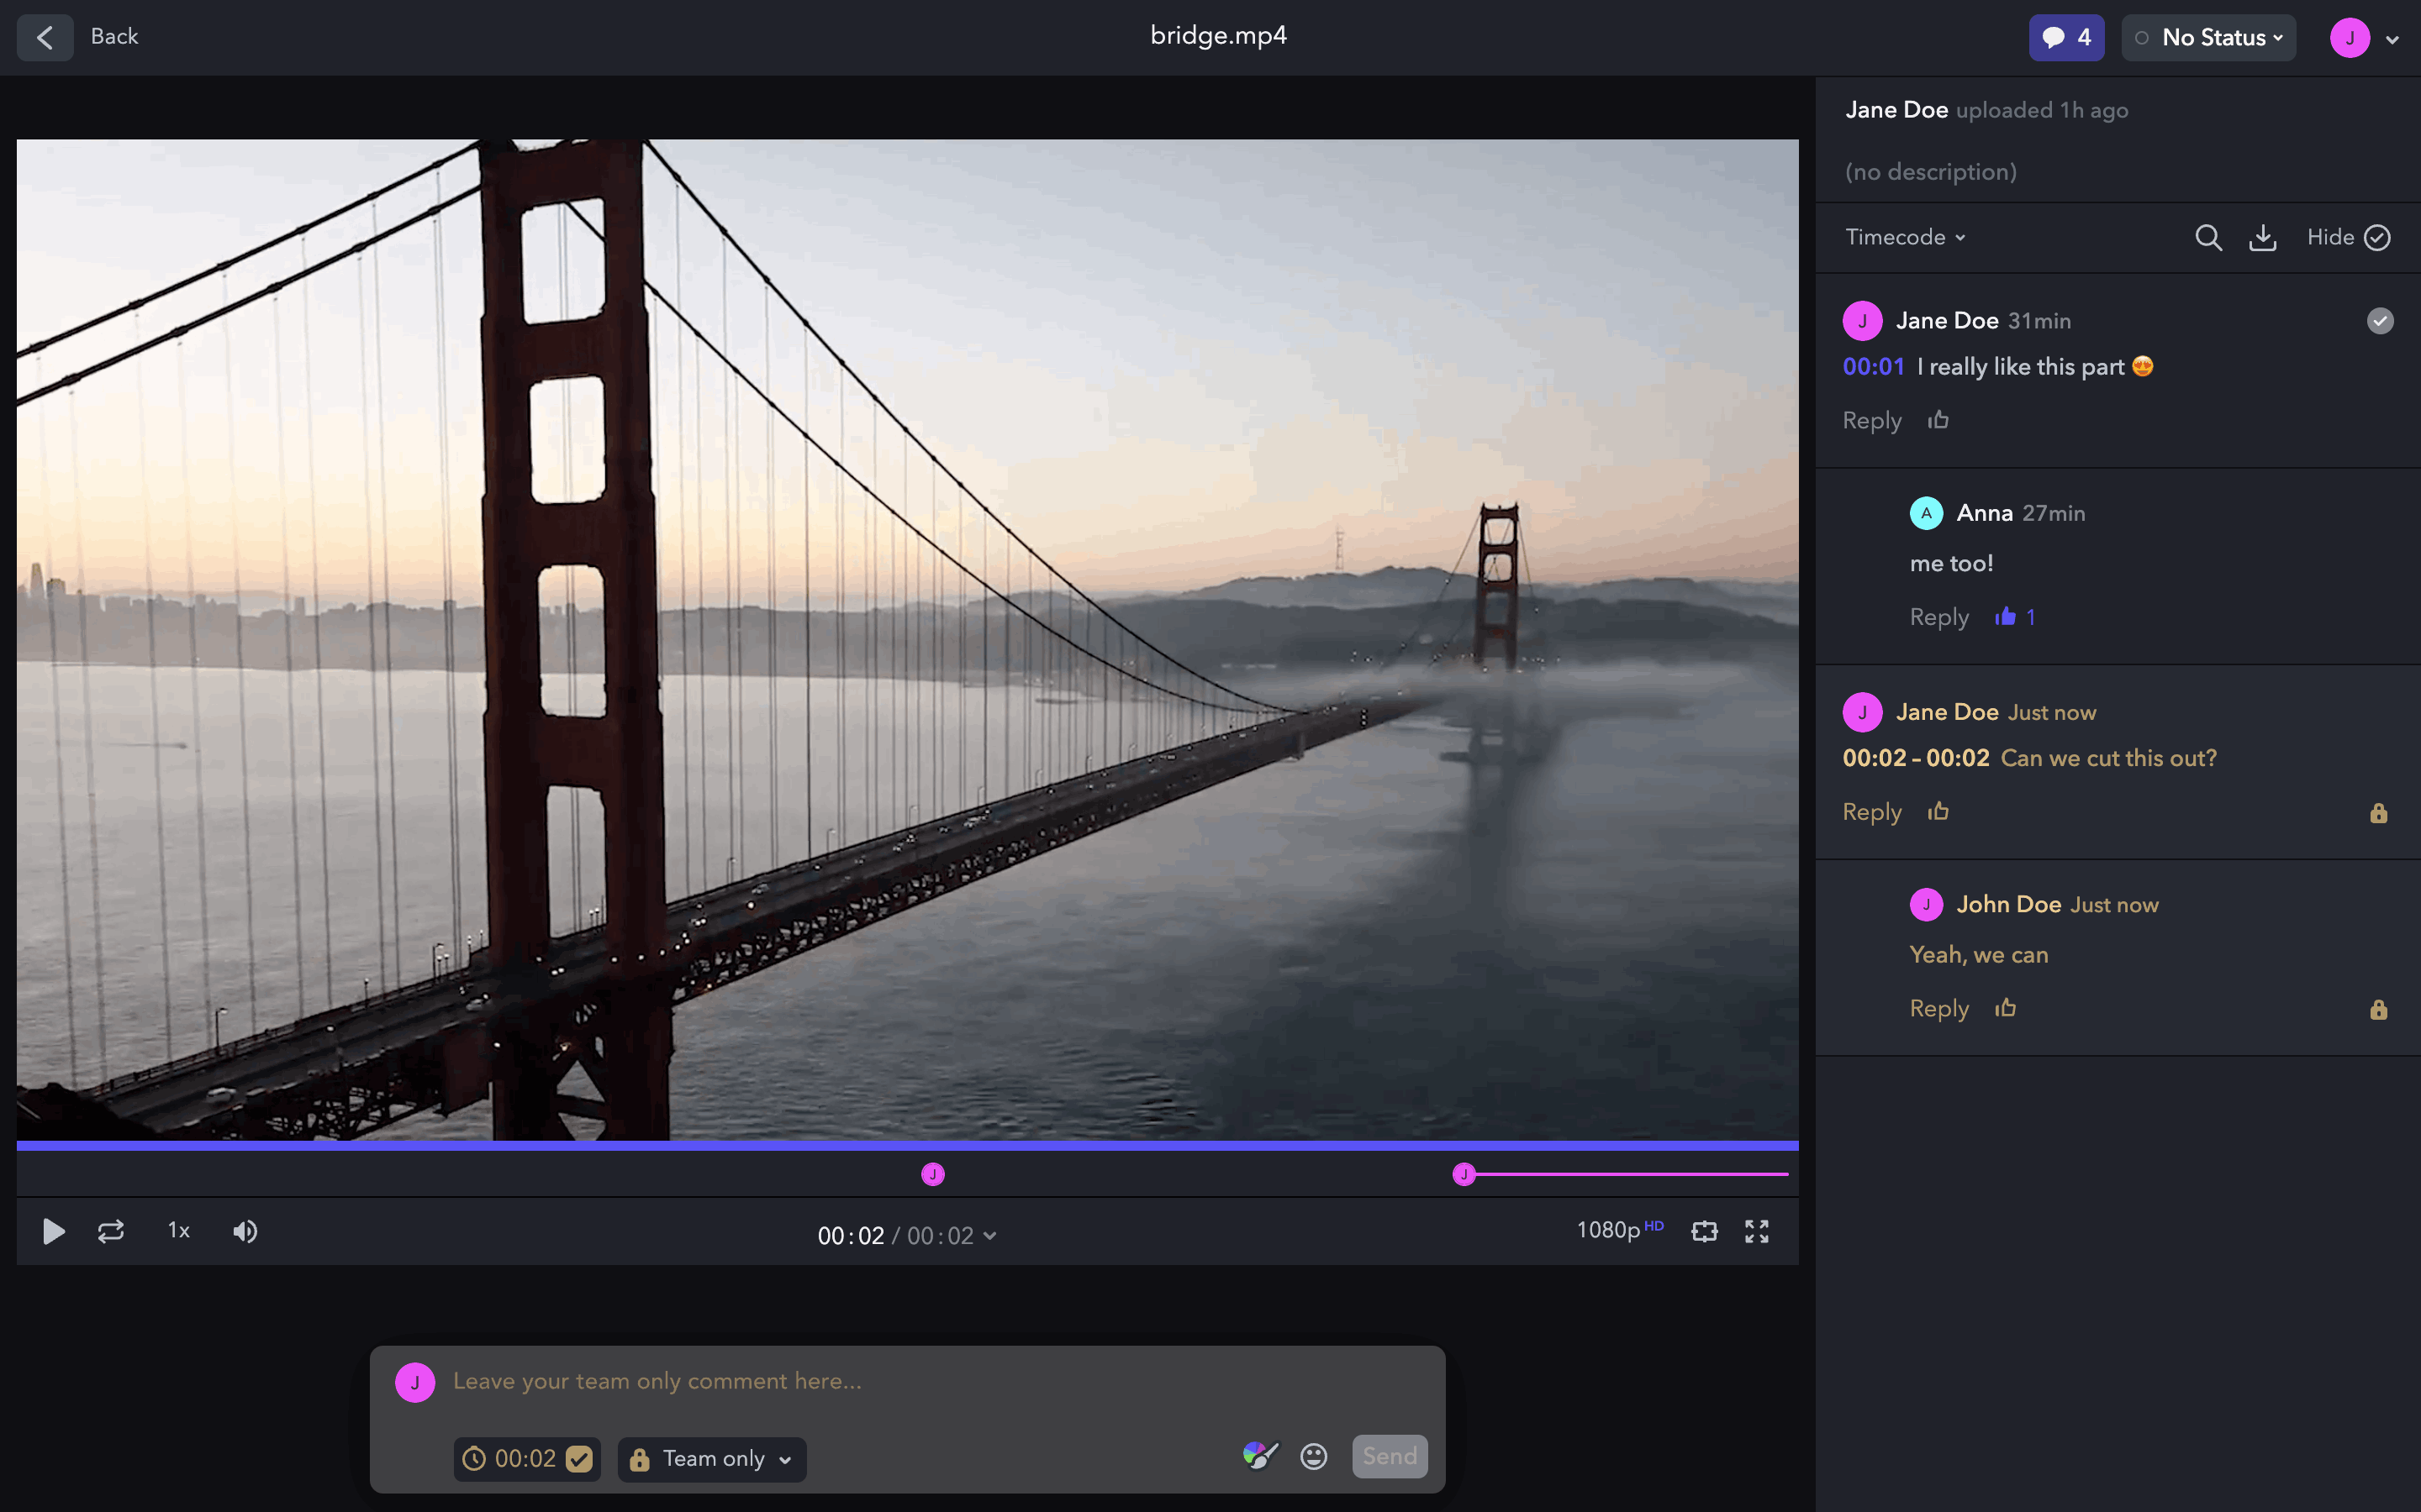This screenshot has width=2421, height=1512.
Task: Change playback speed 1x
Action: 179,1231
